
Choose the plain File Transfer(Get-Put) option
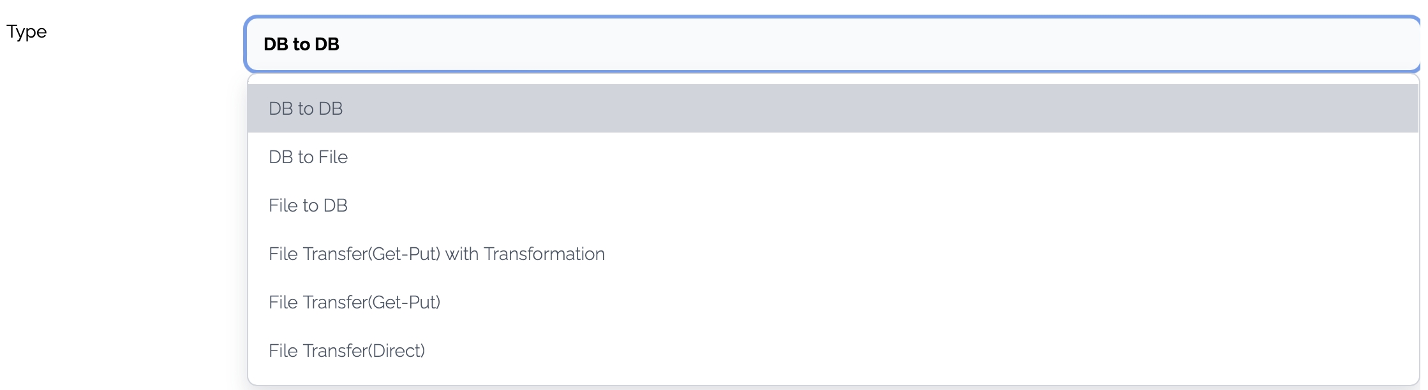coord(355,302)
